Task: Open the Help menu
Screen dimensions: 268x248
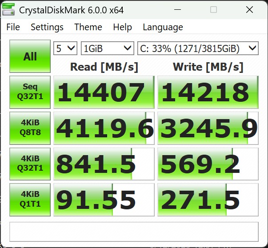Action: [x=122, y=27]
